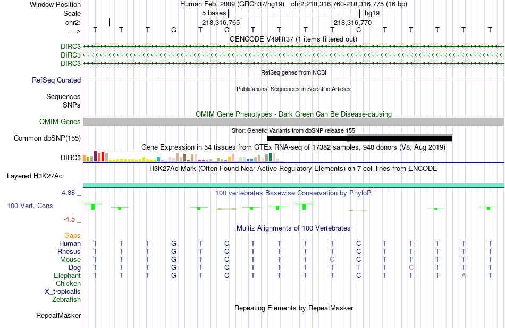This screenshot has width=505, height=328.
Task: Click the 100 Vert. Cons track label
Action: pyautogui.click(x=30, y=206)
